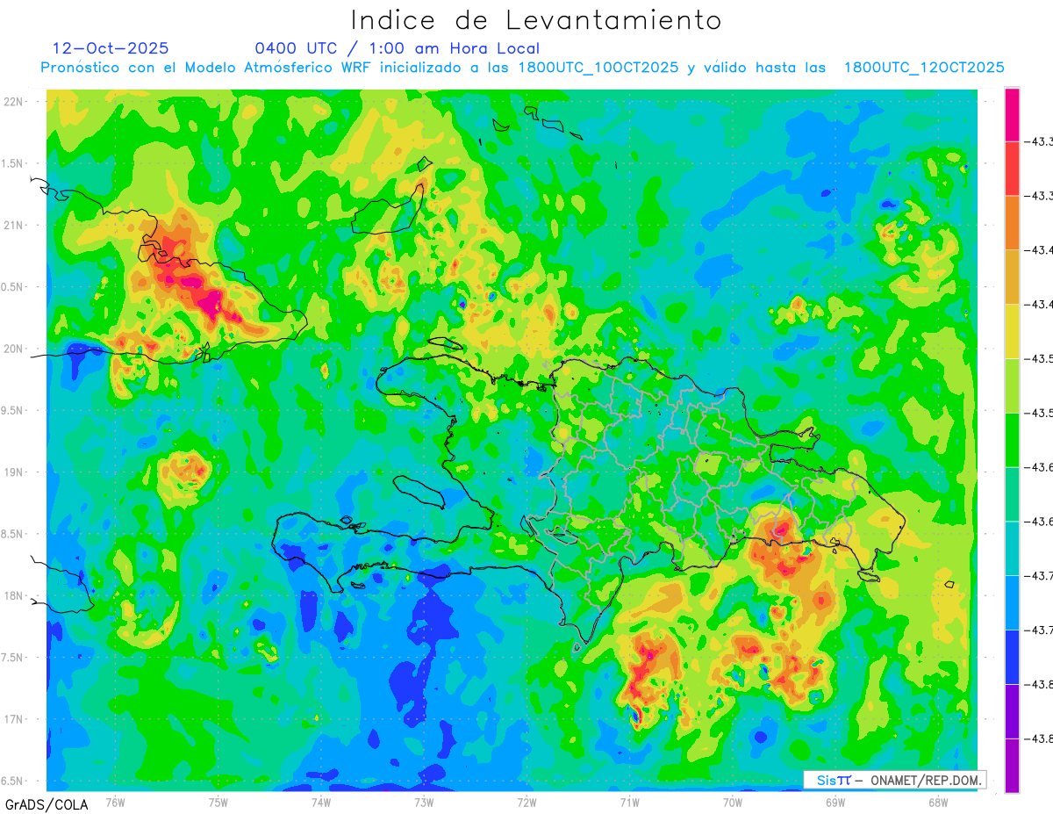
Task: Click the '68W' longitude label
Action: [x=938, y=803]
